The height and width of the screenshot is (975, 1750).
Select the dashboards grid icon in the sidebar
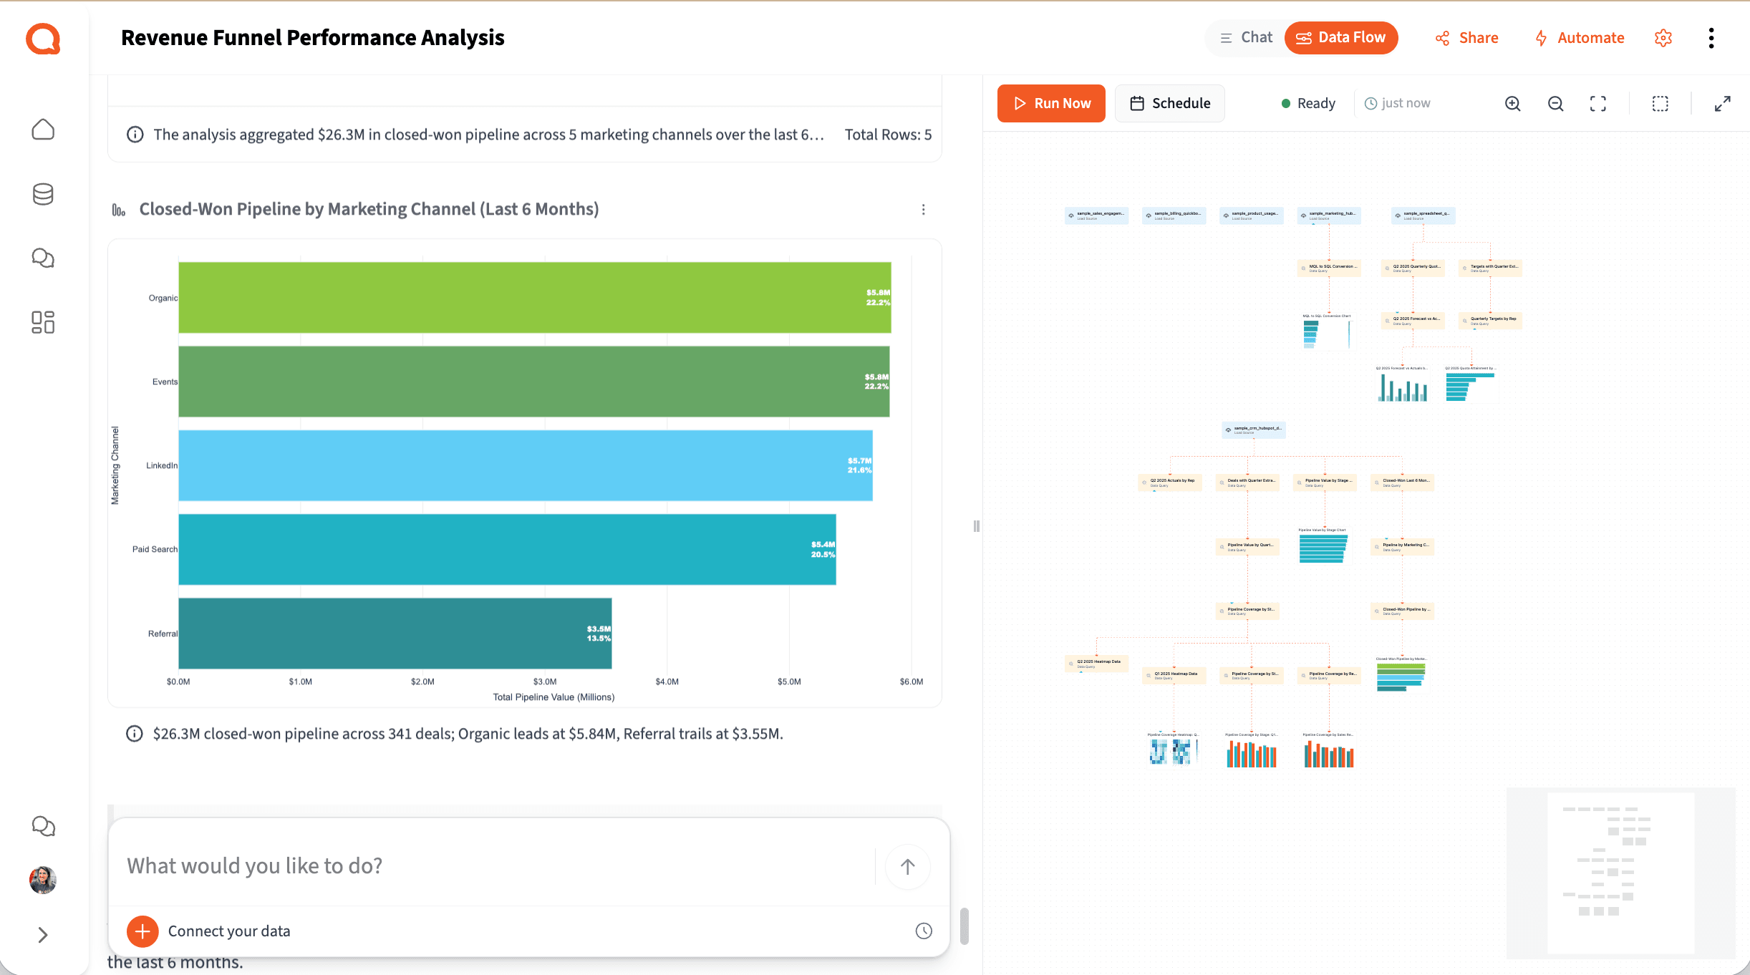click(x=43, y=323)
